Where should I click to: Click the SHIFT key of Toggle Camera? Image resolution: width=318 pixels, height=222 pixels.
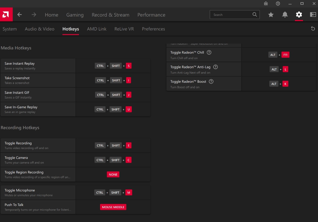tap(115, 160)
